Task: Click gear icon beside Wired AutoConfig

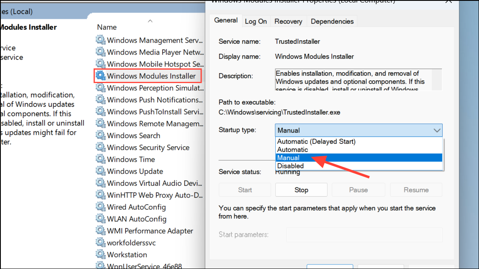Action: point(100,206)
